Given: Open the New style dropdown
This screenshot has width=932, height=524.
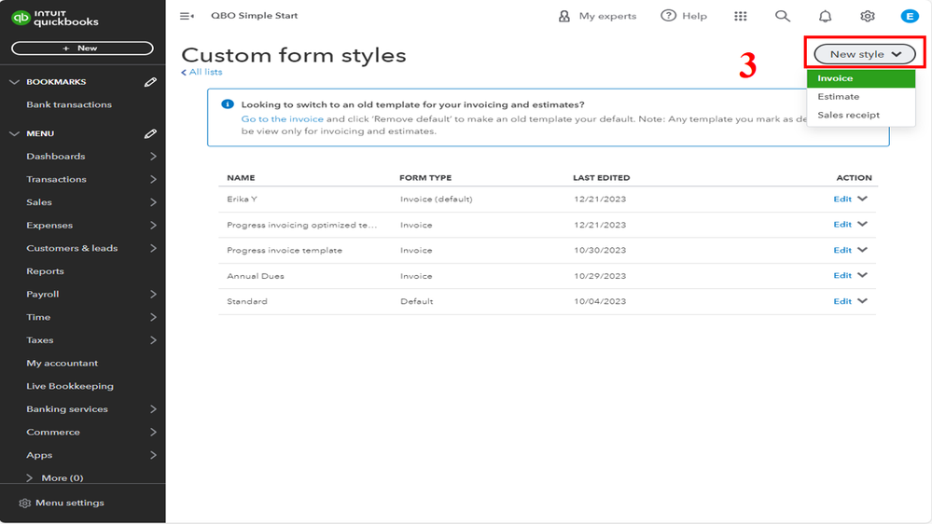Looking at the screenshot, I should (x=865, y=54).
